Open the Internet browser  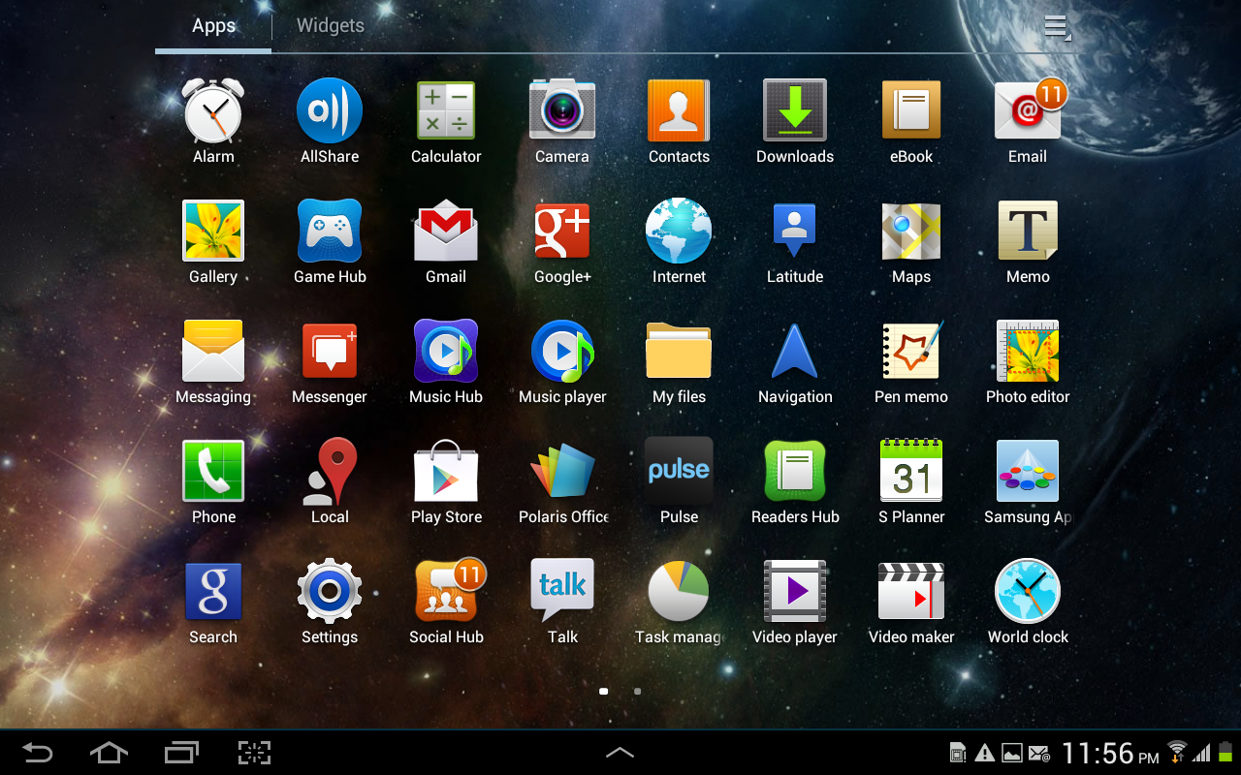679,241
